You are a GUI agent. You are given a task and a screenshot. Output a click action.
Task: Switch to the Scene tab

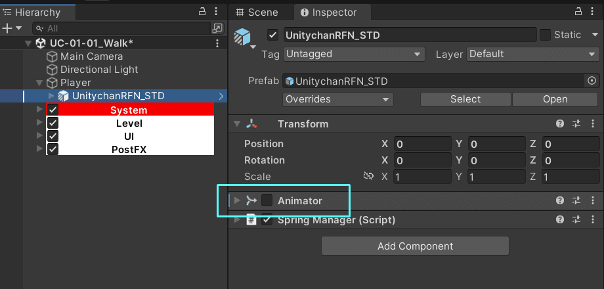[x=257, y=12]
